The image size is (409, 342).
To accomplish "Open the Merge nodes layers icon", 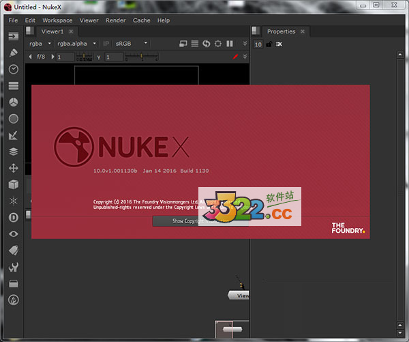I will tap(14, 152).
